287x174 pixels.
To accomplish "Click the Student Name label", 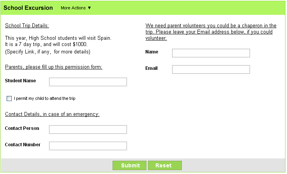I will pyautogui.click(x=20, y=81).
